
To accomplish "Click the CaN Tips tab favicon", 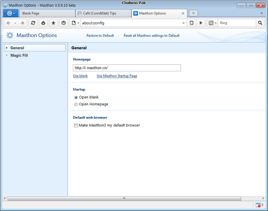I will pos(80,13).
